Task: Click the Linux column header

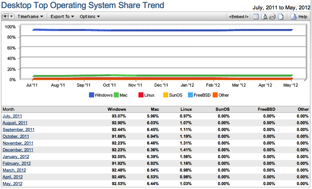Action: (x=186, y=109)
